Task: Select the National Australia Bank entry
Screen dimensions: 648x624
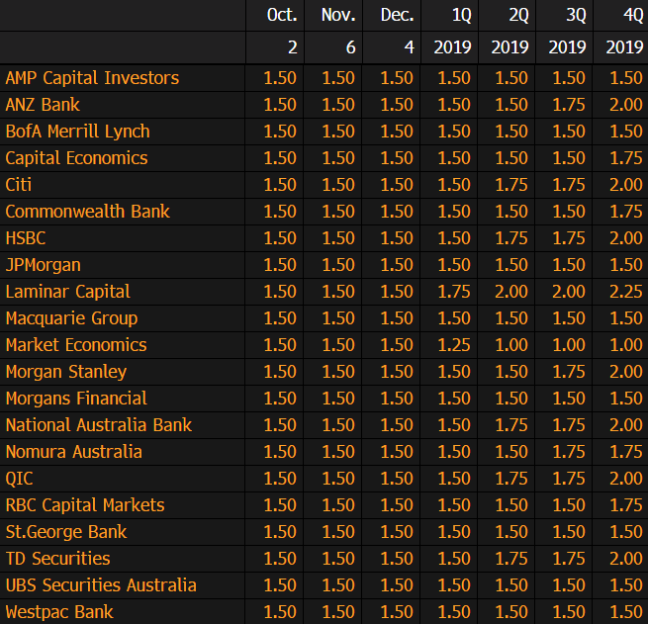Action: click(98, 425)
